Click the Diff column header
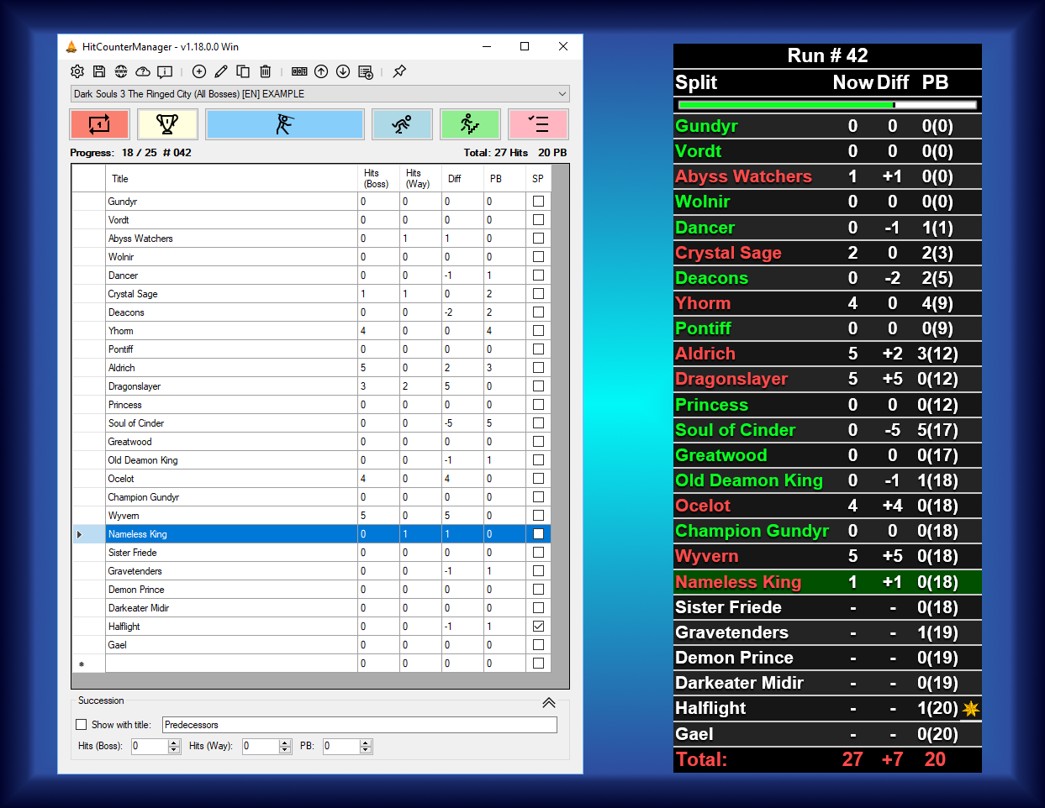Viewport: 1045px width, 808px height. pyautogui.click(x=462, y=179)
